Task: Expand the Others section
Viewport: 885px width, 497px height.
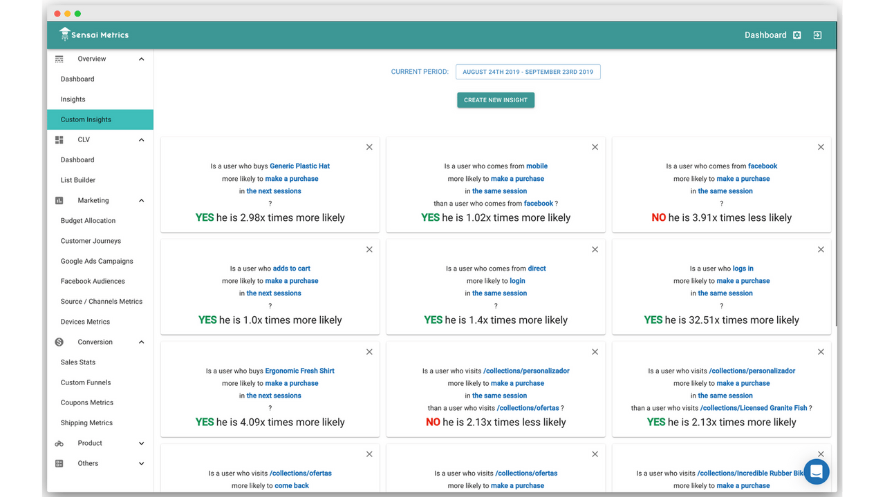Action: [141, 463]
